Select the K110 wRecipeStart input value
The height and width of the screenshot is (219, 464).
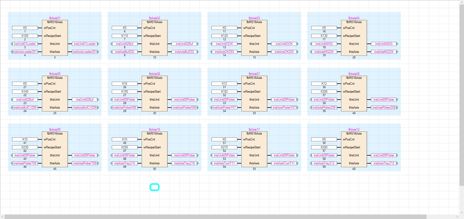(124, 36)
